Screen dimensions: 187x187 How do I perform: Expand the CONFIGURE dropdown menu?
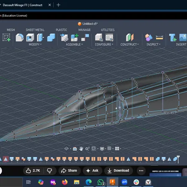point(104,44)
